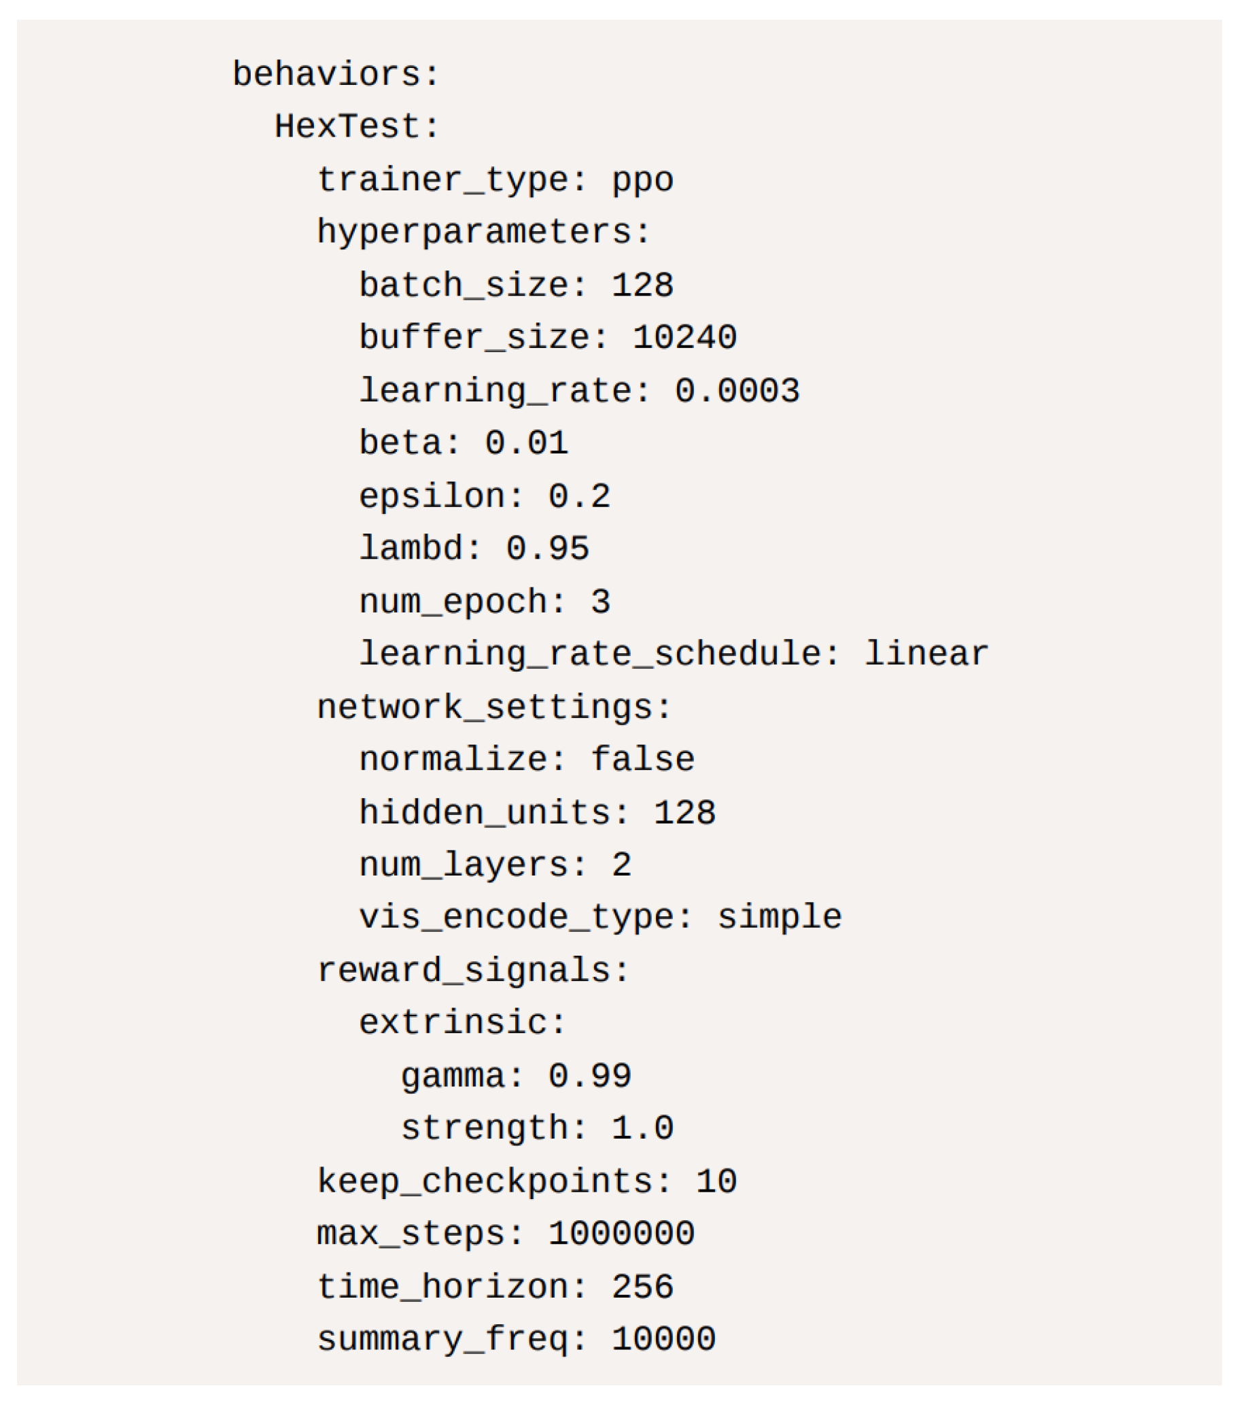The width and height of the screenshot is (1237, 1403).
Task: Click the 'normalize: false' line
Action: coord(527,760)
